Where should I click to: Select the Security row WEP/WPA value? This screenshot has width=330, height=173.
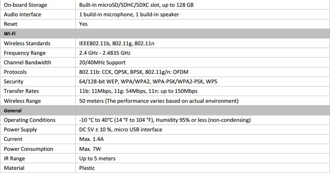click(x=148, y=81)
